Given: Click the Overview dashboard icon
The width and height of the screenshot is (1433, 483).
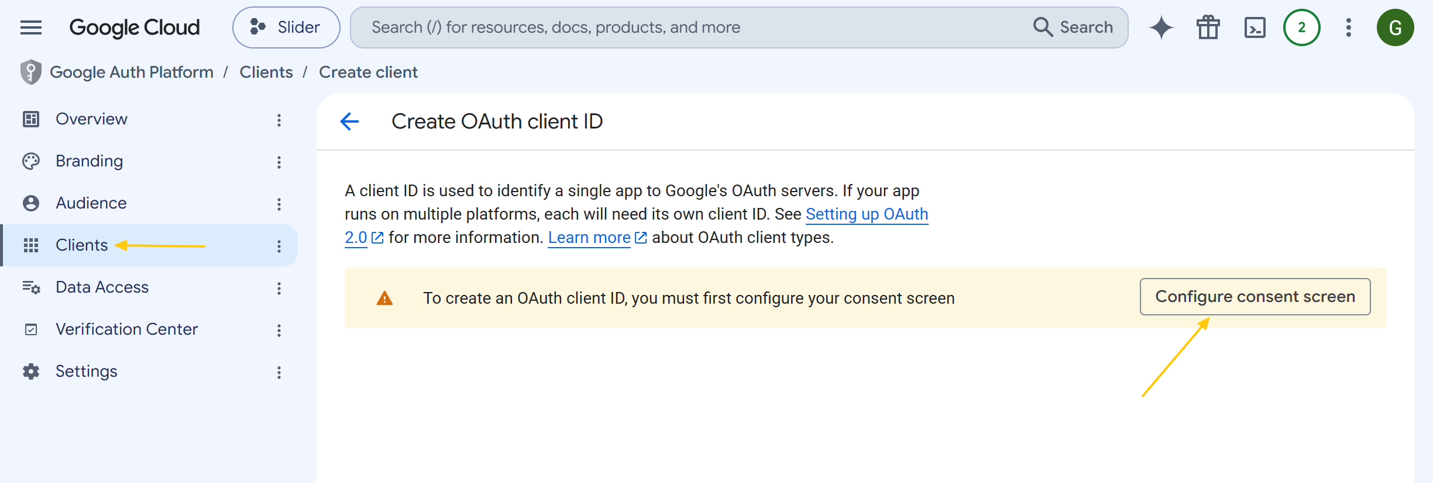Looking at the screenshot, I should click(31, 119).
